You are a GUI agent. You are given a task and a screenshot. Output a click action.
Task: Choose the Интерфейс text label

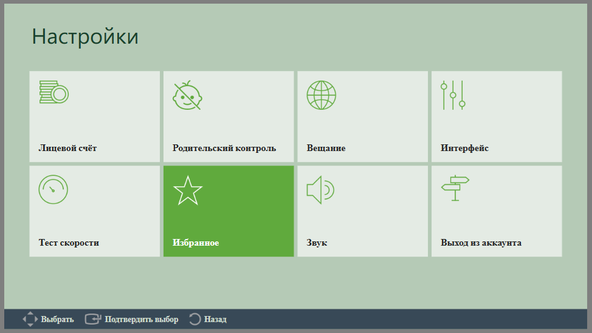pyautogui.click(x=464, y=148)
